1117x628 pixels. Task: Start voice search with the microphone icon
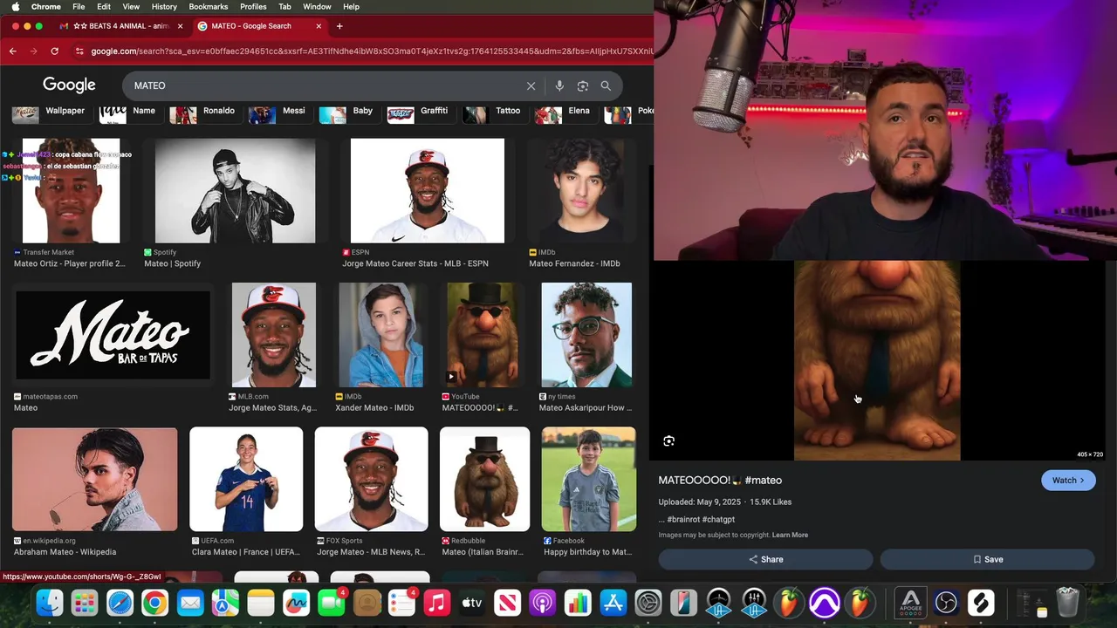click(559, 85)
